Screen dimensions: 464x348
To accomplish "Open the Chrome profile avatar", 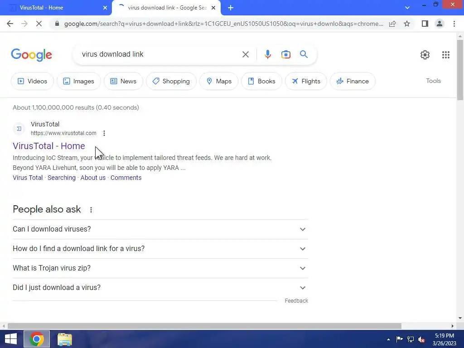I will [440, 24].
